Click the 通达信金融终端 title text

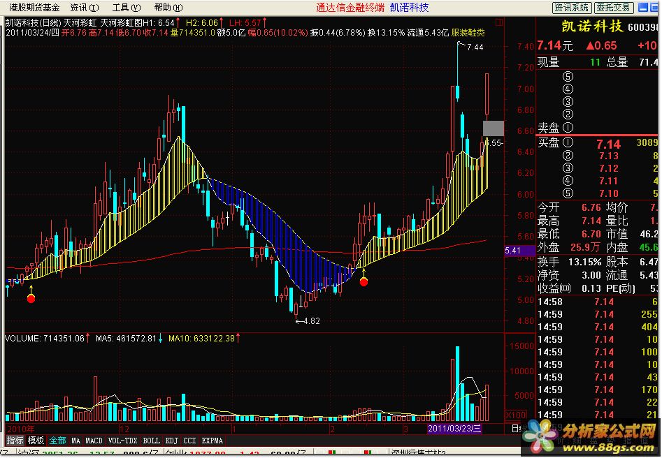350,8
